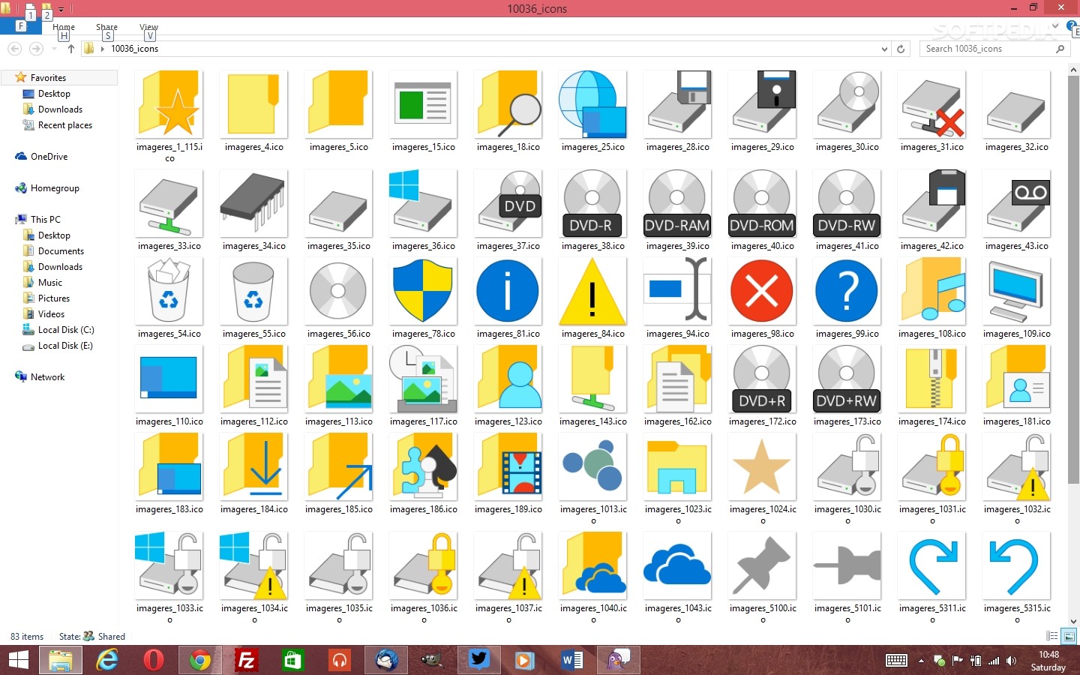Open Local Disk (C:) in navigation pane
Screen dimensions: 1080x675
(66, 330)
